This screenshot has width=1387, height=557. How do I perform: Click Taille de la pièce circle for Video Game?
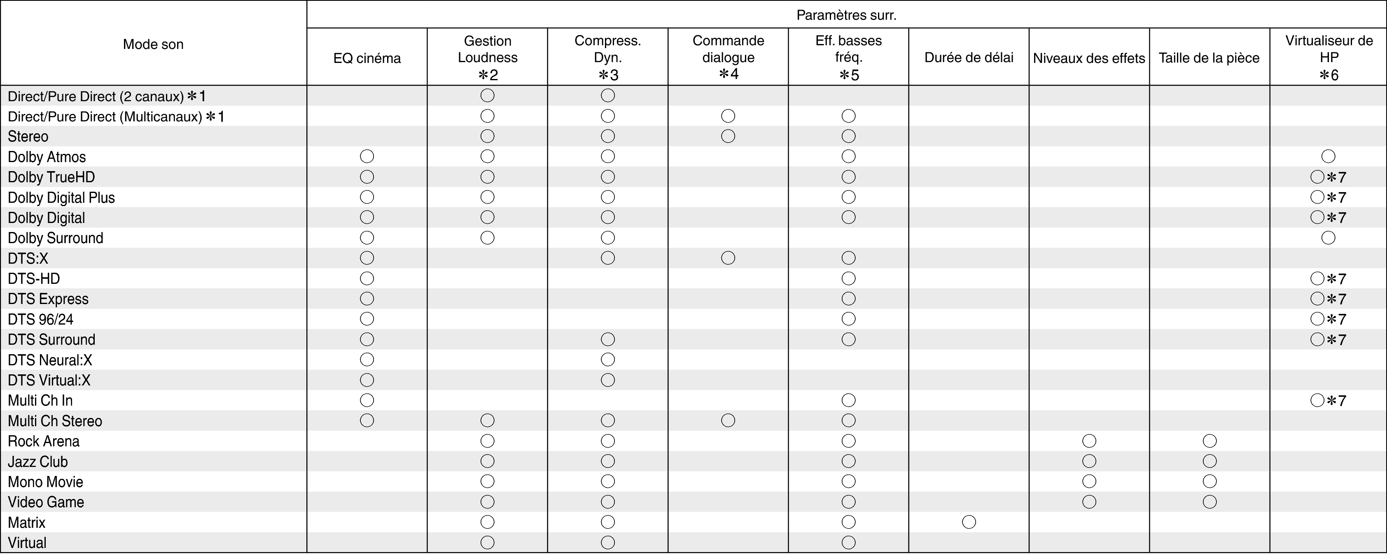[x=1210, y=501]
